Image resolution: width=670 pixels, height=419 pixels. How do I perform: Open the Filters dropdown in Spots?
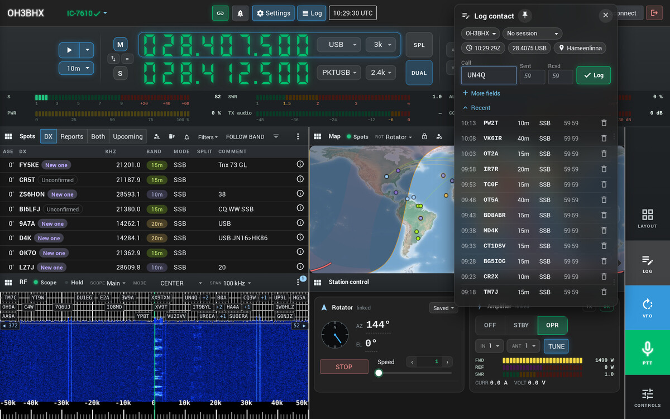(208, 137)
